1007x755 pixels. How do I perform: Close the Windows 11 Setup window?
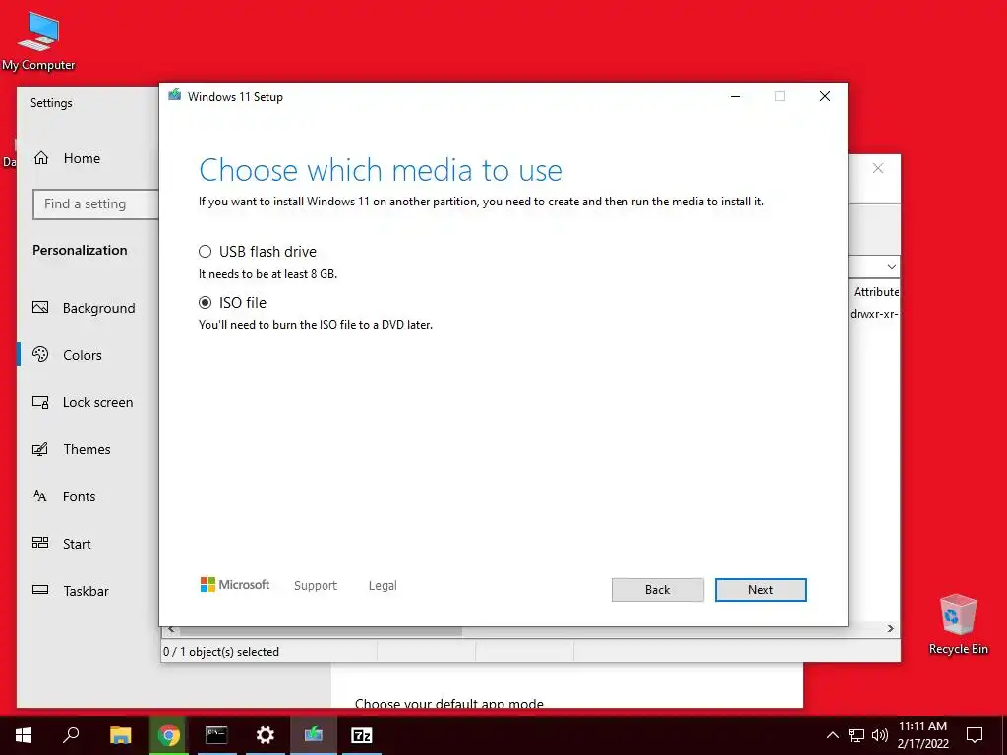(825, 96)
